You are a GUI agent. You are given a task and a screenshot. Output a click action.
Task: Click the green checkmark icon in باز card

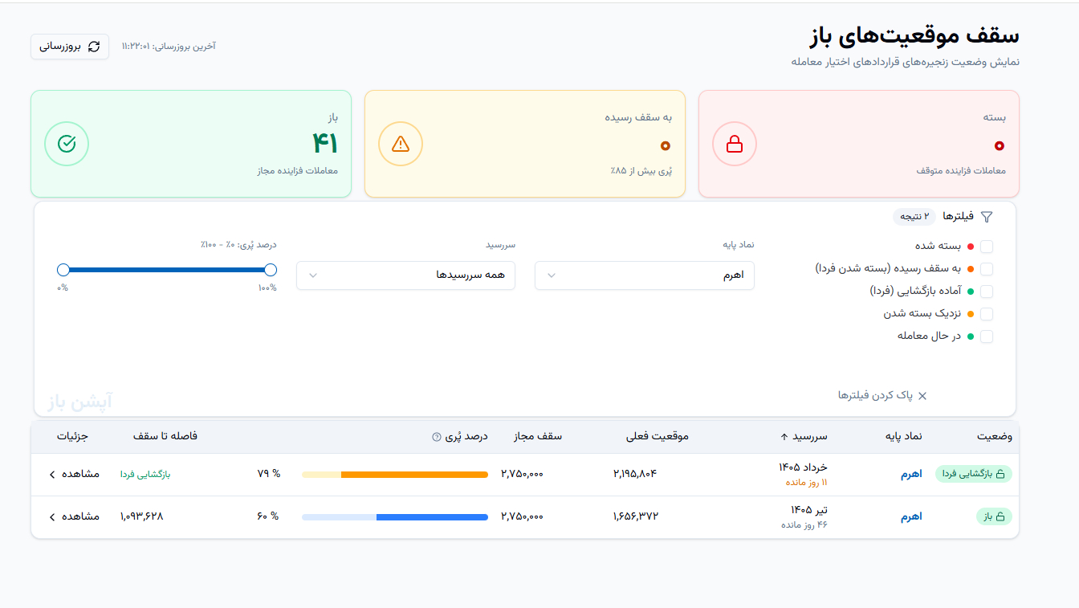point(67,144)
